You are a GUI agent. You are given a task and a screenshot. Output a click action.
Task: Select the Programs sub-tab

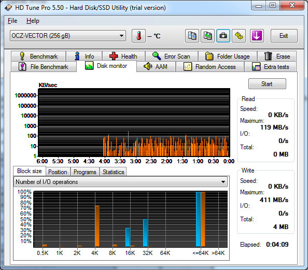click(x=85, y=172)
